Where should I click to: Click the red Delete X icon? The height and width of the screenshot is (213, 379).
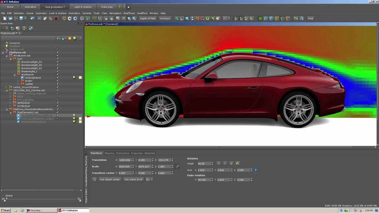click(x=56, y=19)
